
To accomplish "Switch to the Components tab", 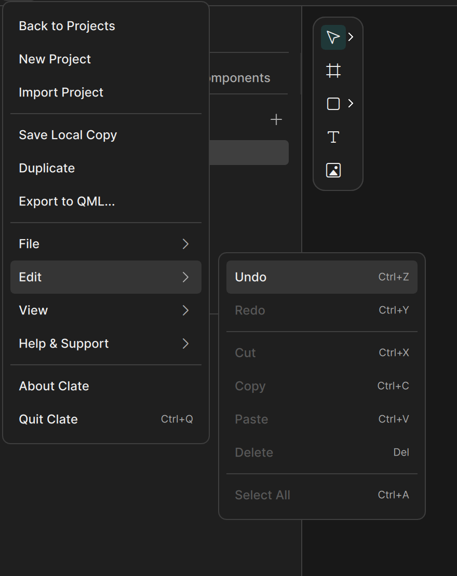I will pyautogui.click(x=240, y=78).
